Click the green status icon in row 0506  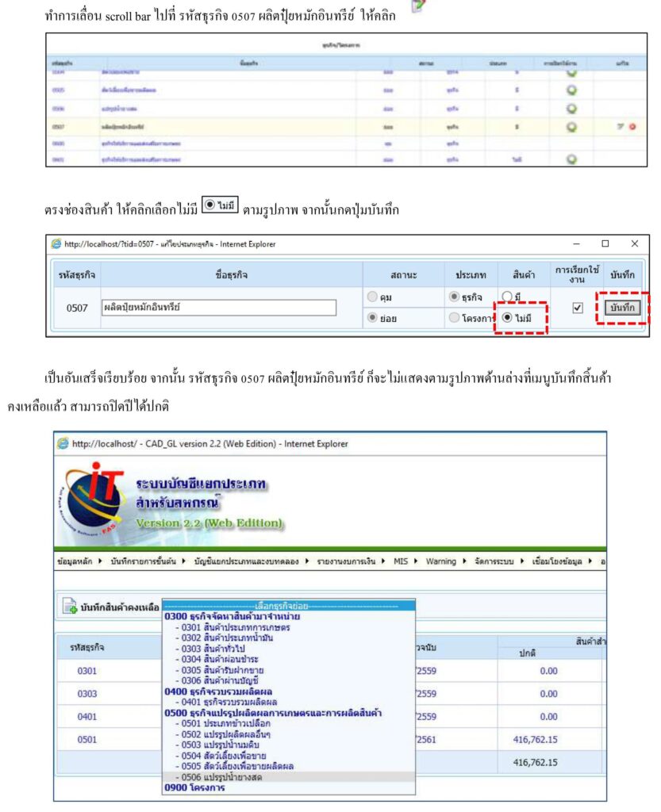pyautogui.click(x=572, y=109)
